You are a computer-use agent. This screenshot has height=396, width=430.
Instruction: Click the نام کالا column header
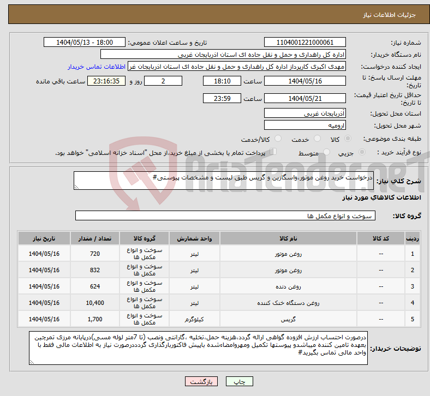(x=288, y=238)
